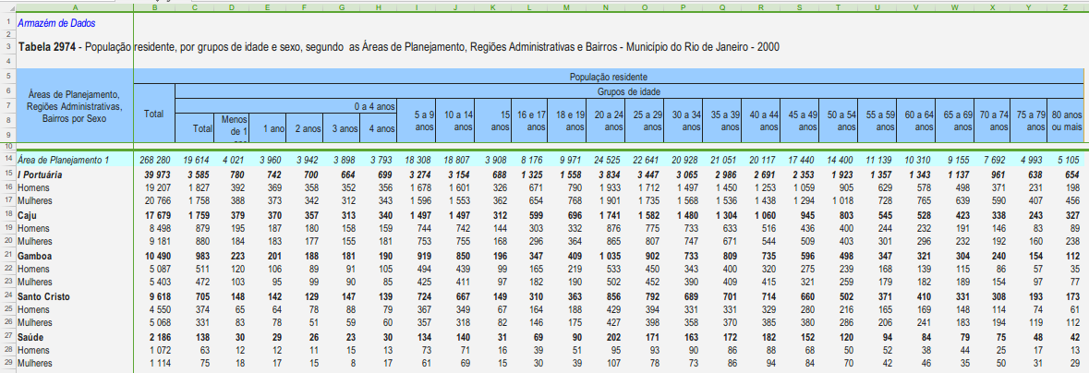Screen dimensions: 1089x373
Task: Select row header 14
Action: pyautogui.click(x=7, y=161)
